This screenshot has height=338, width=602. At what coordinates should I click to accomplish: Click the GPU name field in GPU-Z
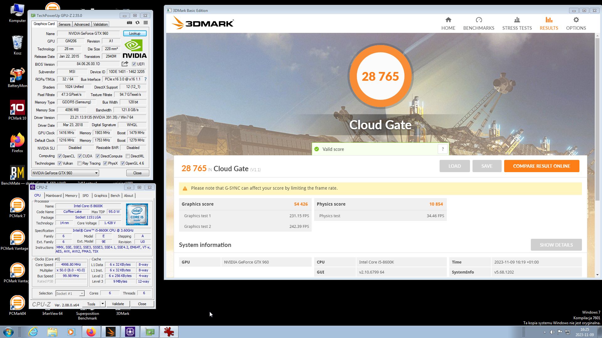[x=88, y=33]
